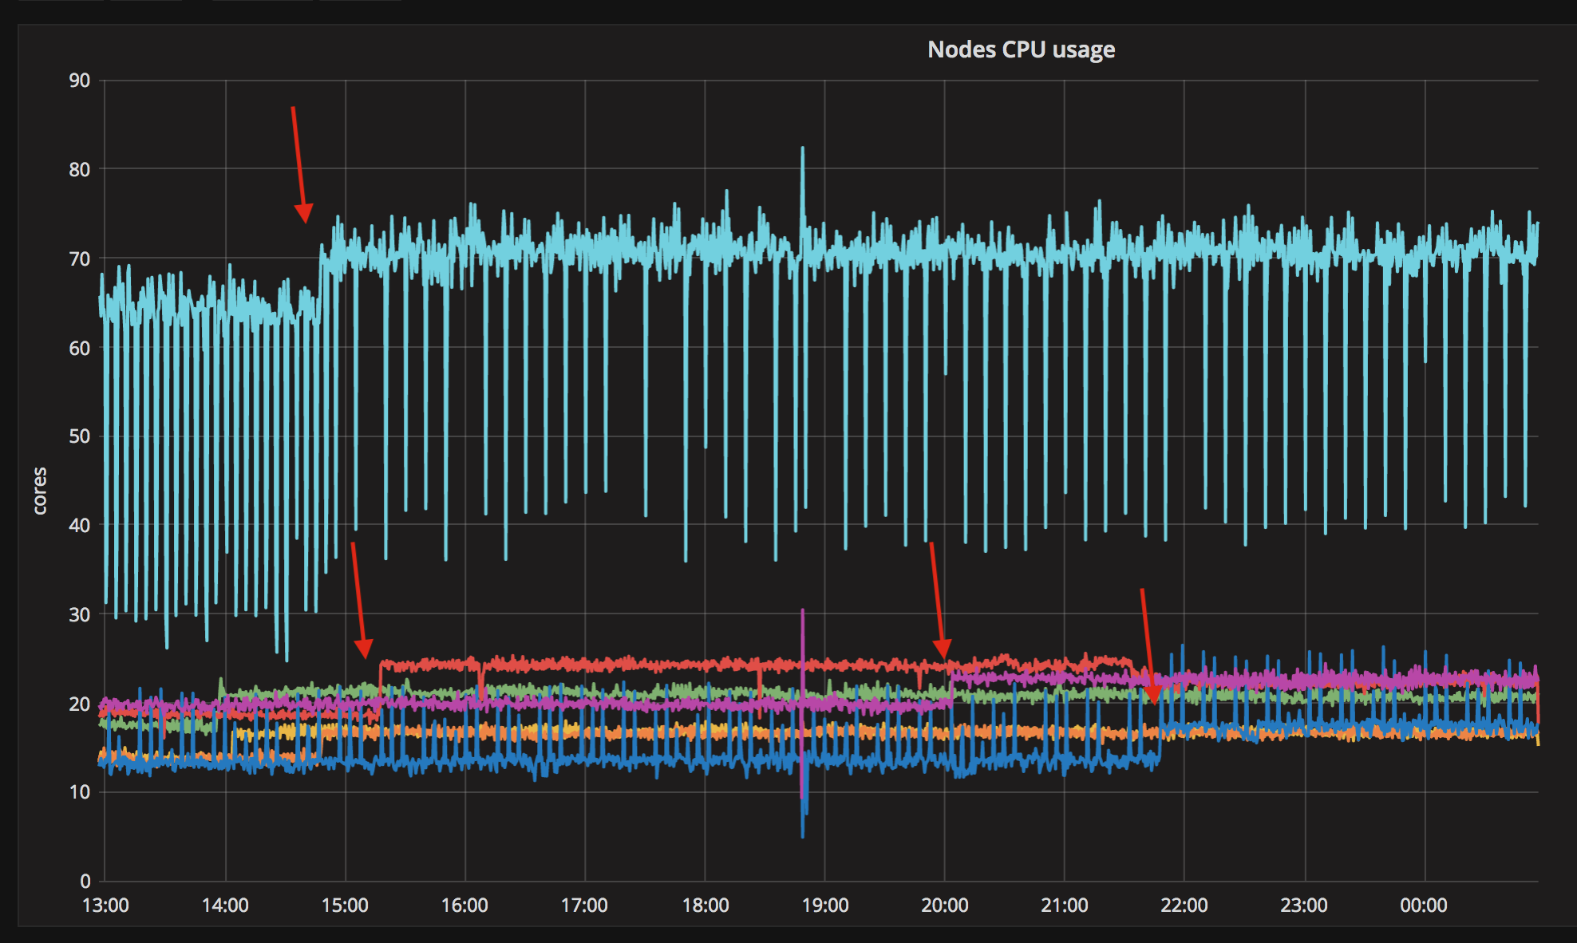Image resolution: width=1577 pixels, height=943 pixels.
Task: Click red arrow head near 20:00 mark
Action: click(x=943, y=648)
